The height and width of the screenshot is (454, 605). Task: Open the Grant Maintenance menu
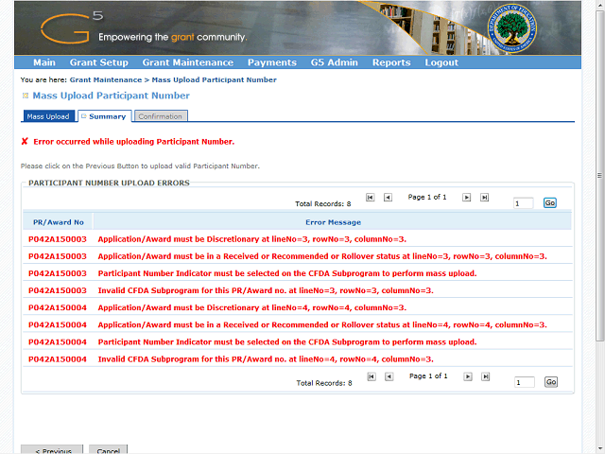pyautogui.click(x=188, y=62)
